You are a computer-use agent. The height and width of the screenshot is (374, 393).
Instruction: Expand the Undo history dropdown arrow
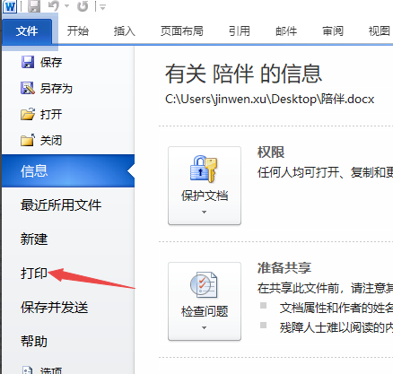point(66,6)
